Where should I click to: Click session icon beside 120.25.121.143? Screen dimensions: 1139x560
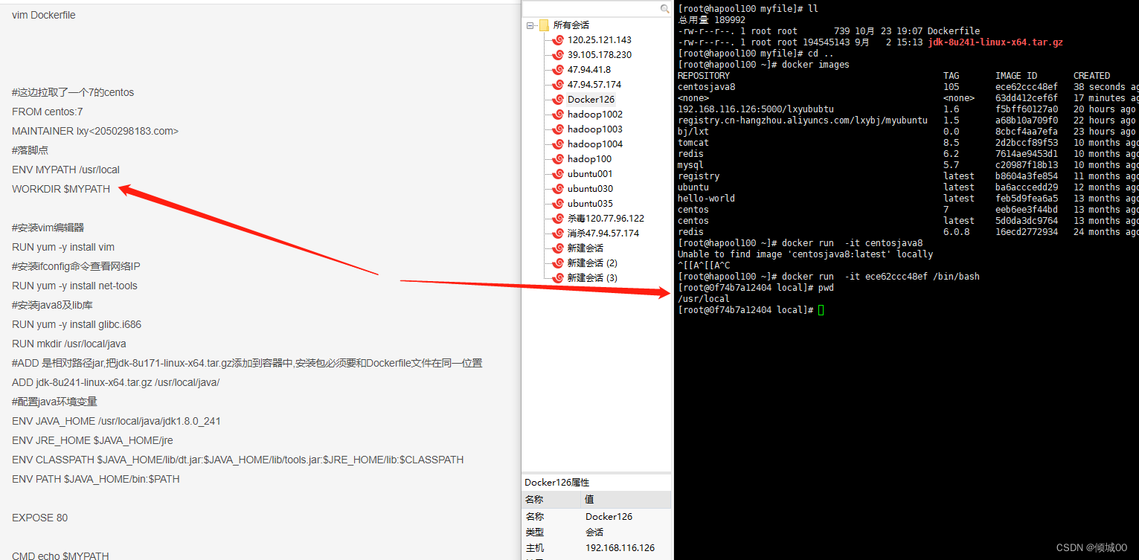(x=558, y=40)
